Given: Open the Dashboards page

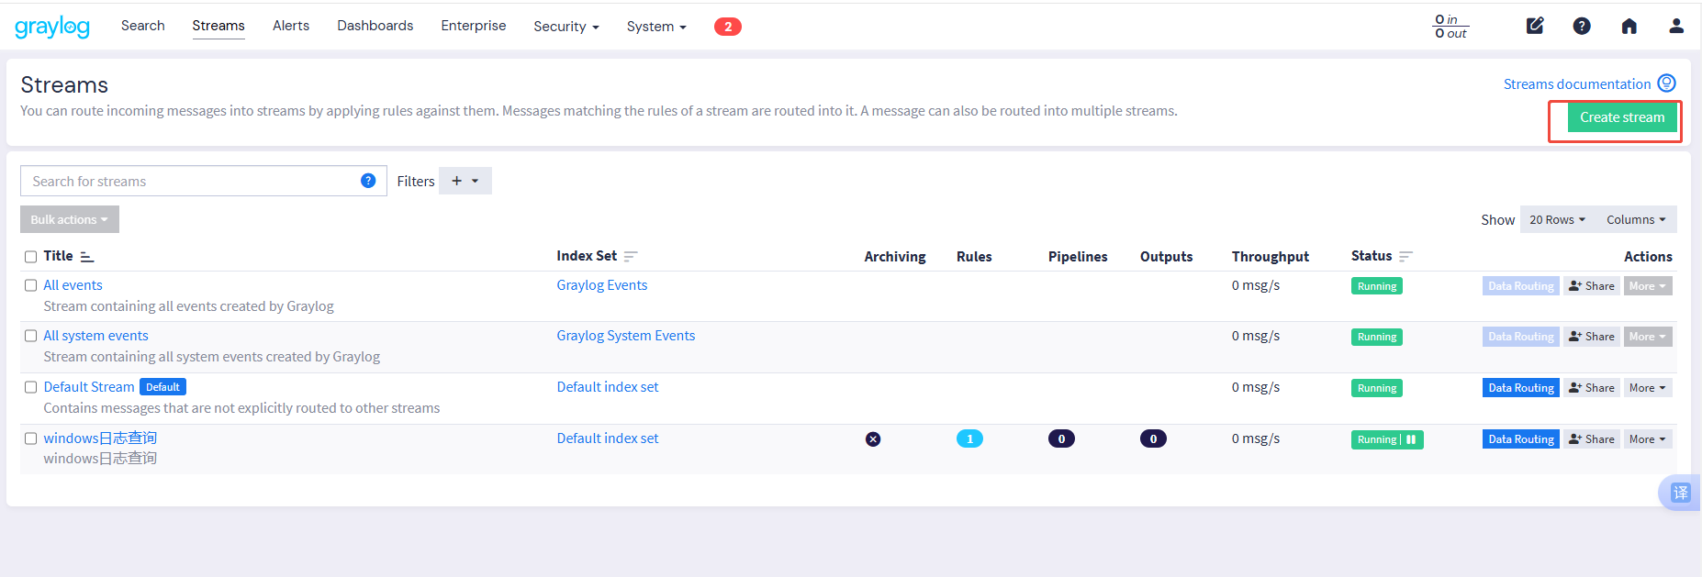Looking at the screenshot, I should pos(375,26).
